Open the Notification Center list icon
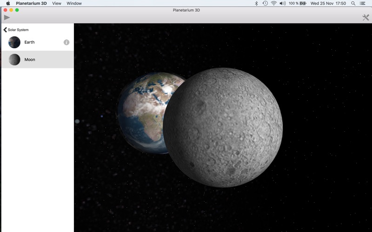Viewport: 372px width, 232px height. [362, 3]
